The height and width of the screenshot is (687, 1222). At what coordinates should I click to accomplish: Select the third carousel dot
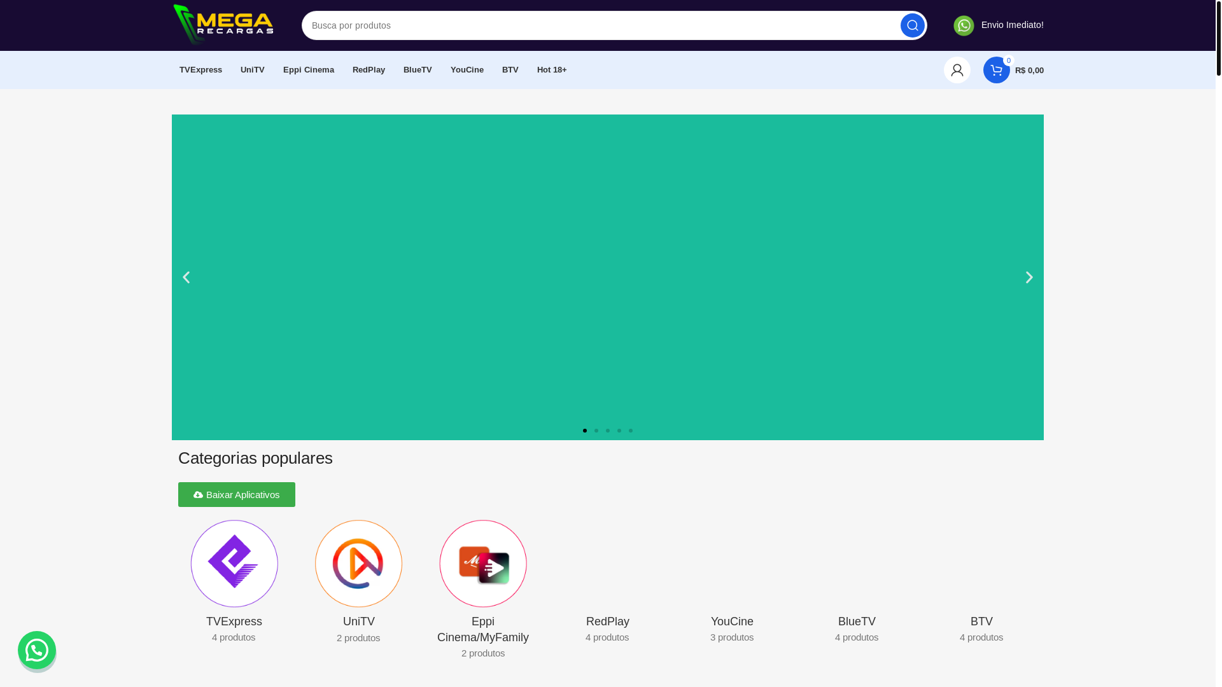608,431
